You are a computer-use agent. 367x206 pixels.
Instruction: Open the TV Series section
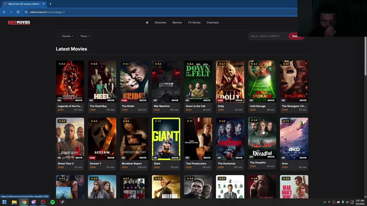(x=194, y=23)
